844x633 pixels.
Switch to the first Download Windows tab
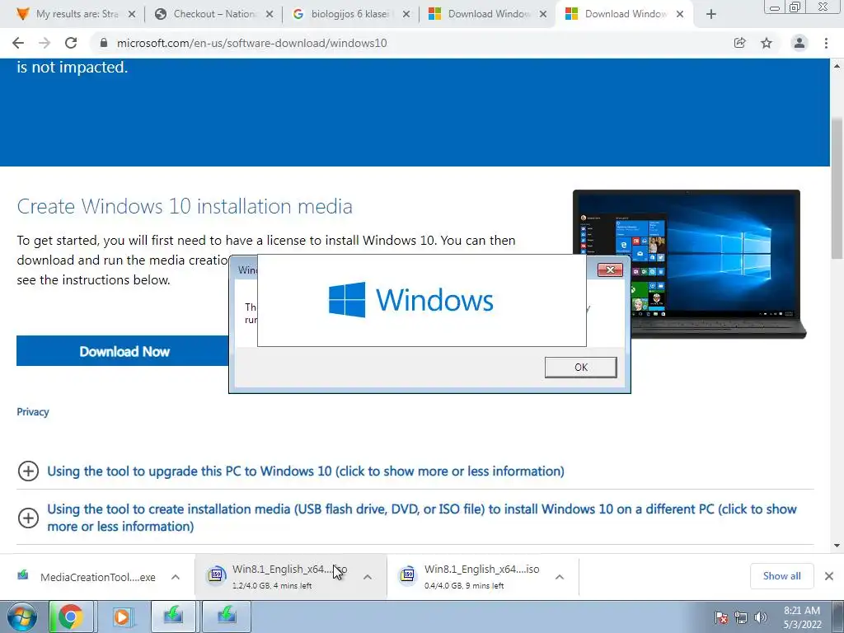487,15
